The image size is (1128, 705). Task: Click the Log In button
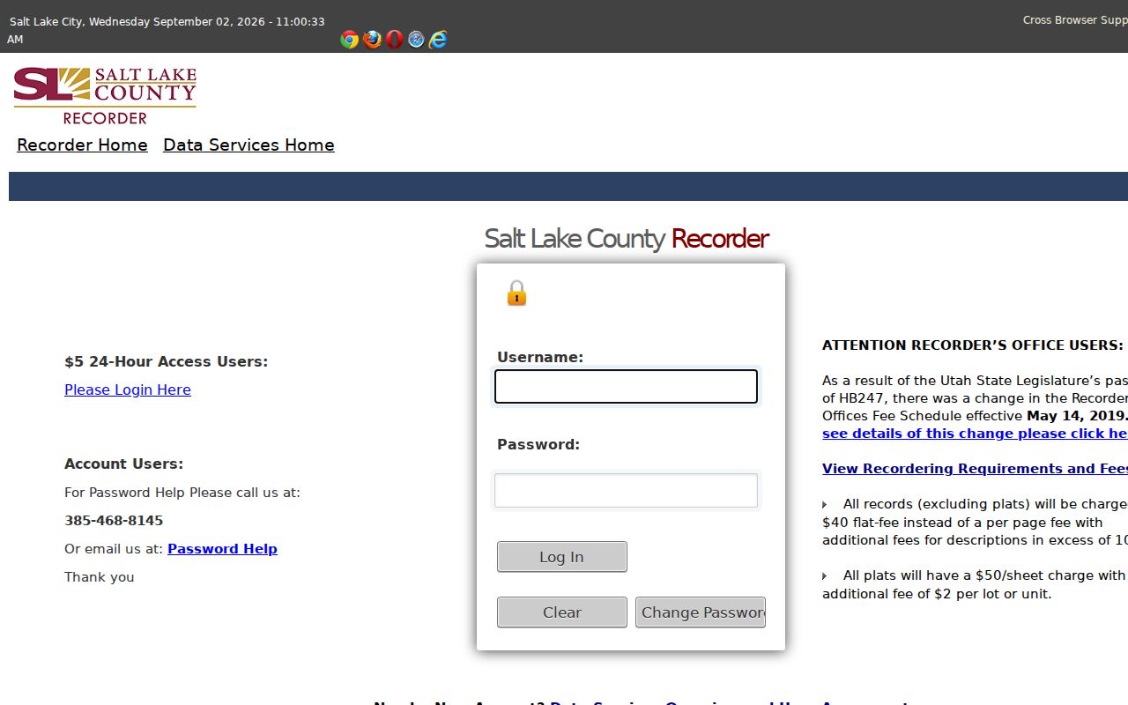(x=562, y=557)
